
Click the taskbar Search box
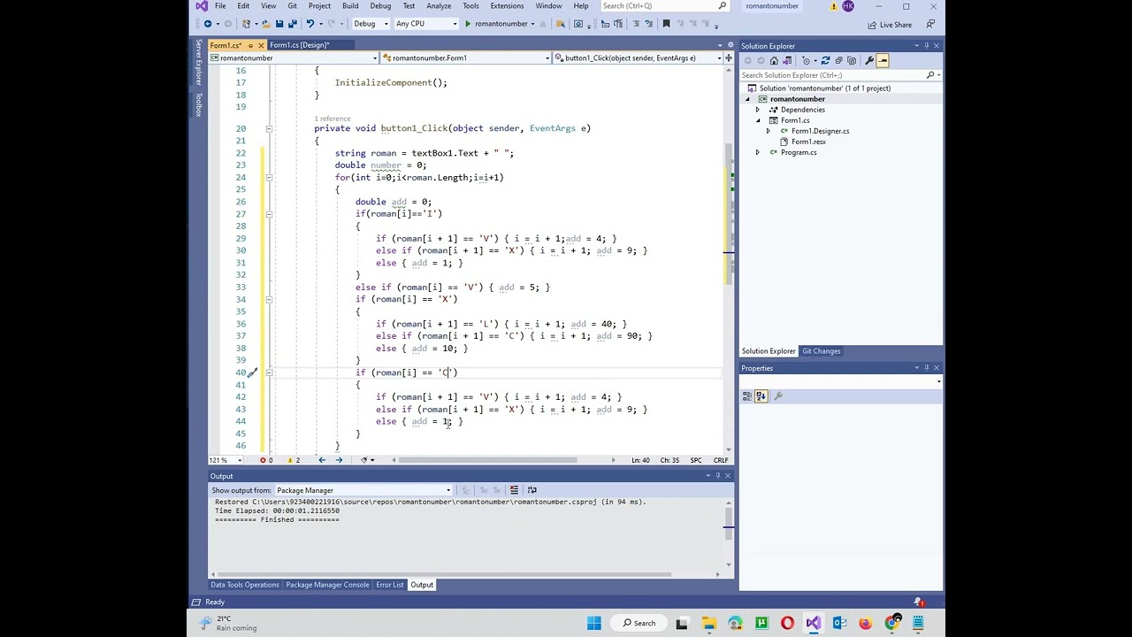639,623
